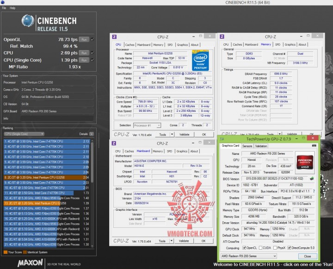Click the Core Speed 799.81 MHz value
The width and height of the screenshot is (333, 269).
[x=145, y=102]
